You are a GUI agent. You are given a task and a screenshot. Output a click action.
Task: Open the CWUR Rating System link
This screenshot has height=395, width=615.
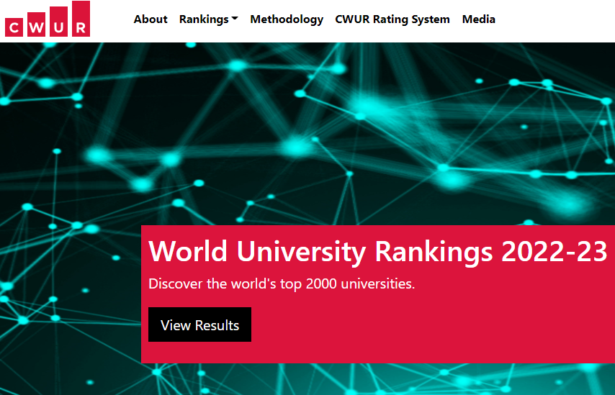click(392, 19)
